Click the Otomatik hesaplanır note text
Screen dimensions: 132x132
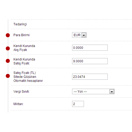click(28, 81)
